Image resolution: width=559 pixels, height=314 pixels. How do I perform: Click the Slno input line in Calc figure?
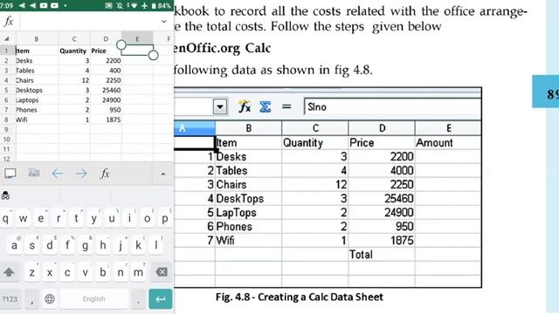[x=392, y=106]
